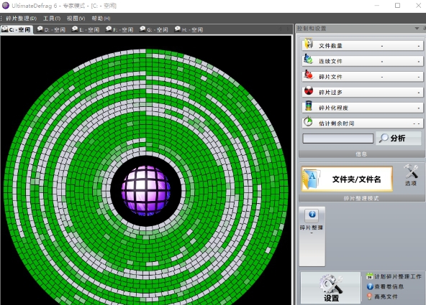Click the 估计剩余时间 stopwatch icon
Screen dimensions: 426x305
[308, 121]
